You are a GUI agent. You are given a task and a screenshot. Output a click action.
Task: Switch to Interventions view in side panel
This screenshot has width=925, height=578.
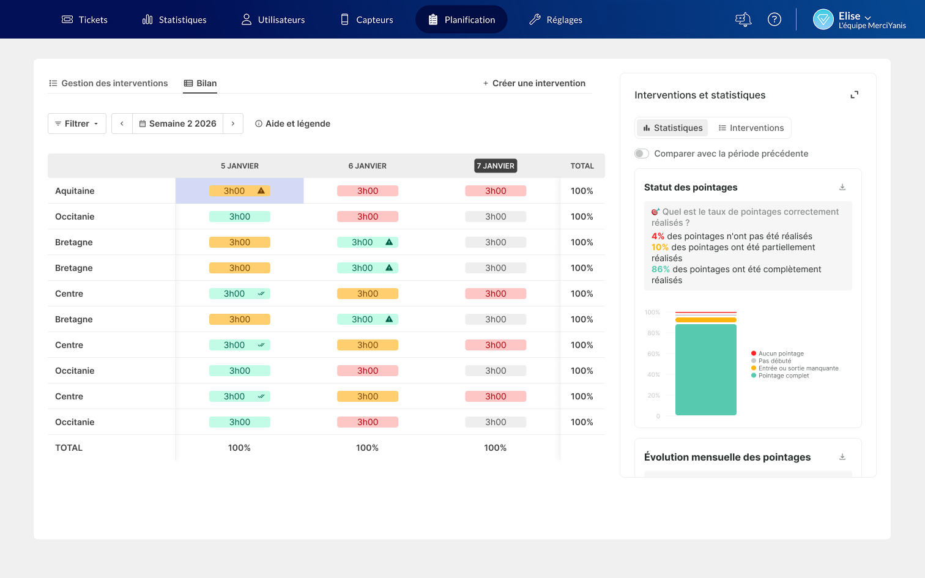751,128
